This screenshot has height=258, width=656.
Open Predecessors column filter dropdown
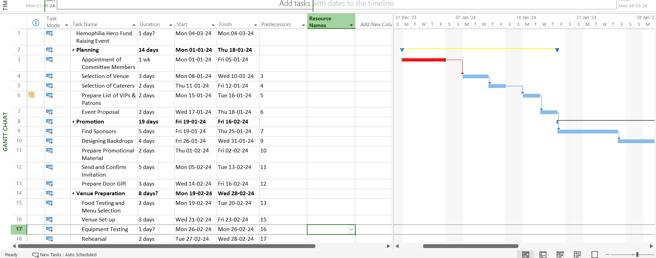click(303, 25)
